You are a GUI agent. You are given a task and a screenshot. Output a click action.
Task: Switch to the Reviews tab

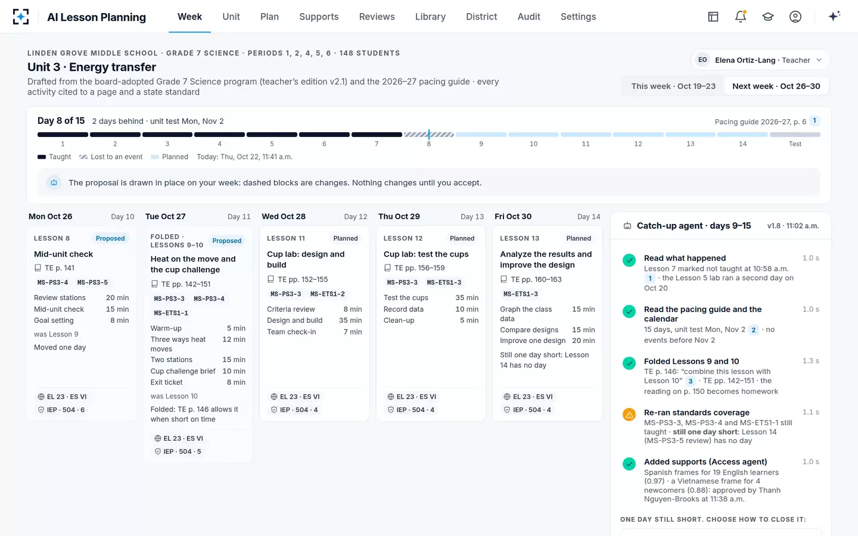377,17
